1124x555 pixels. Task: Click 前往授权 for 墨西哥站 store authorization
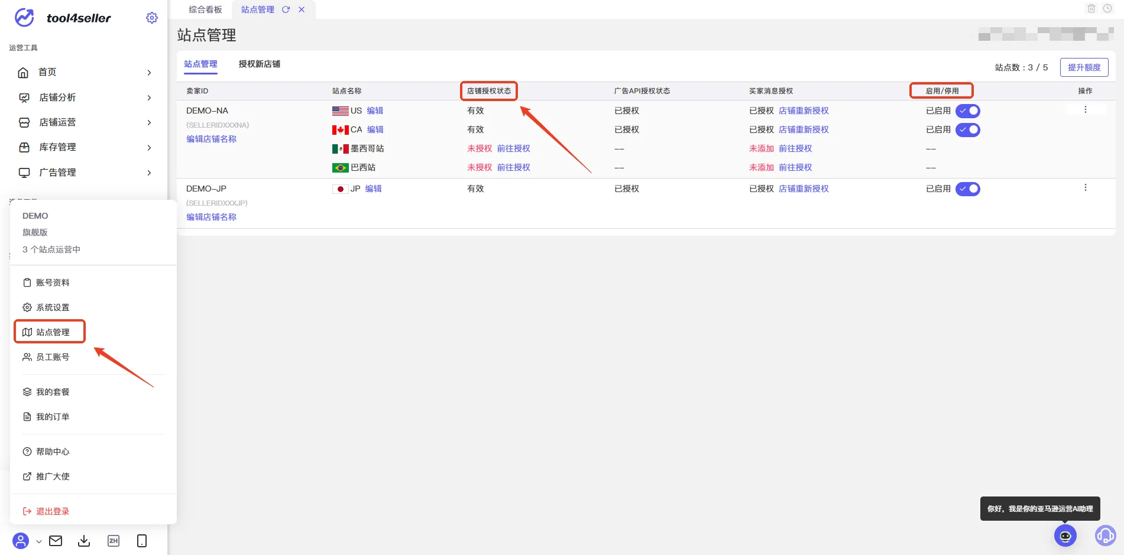(x=513, y=148)
